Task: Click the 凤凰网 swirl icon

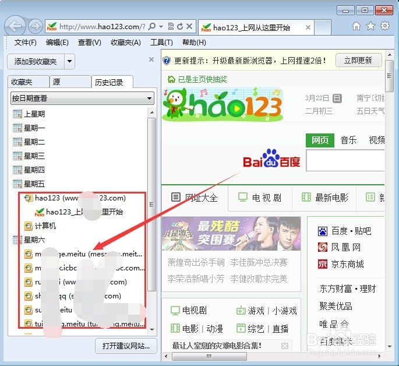Action: click(323, 247)
